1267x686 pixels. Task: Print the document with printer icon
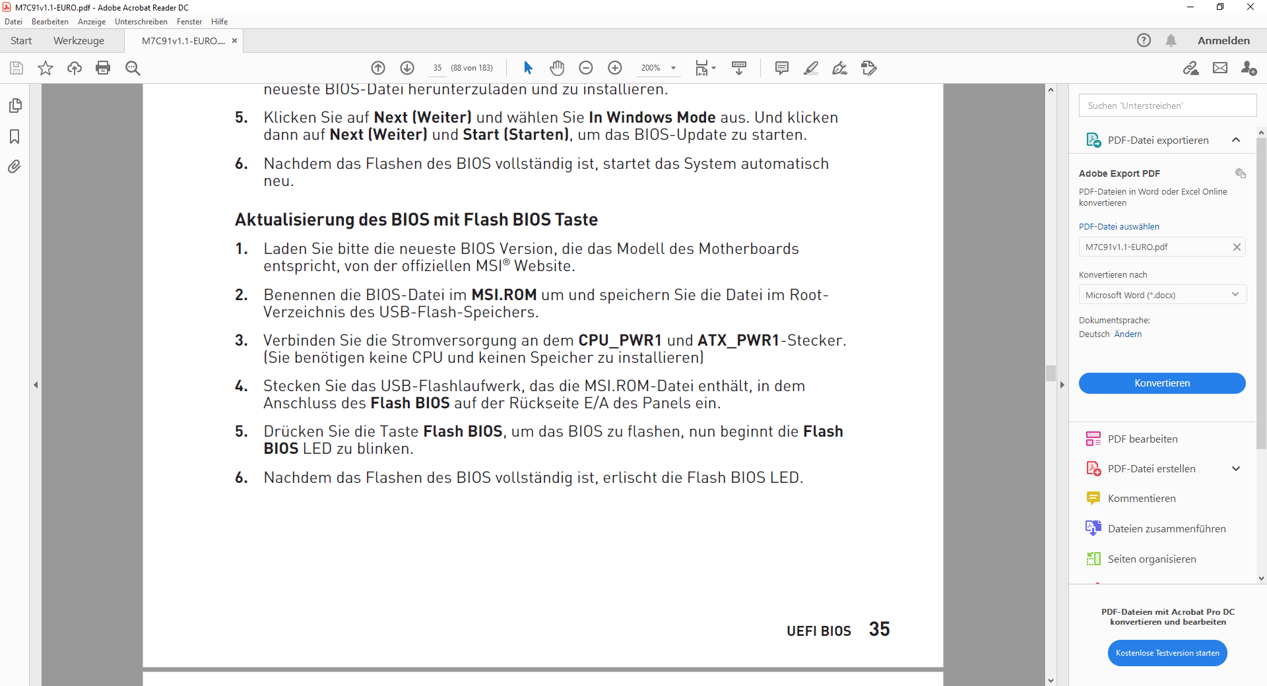tap(103, 68)
